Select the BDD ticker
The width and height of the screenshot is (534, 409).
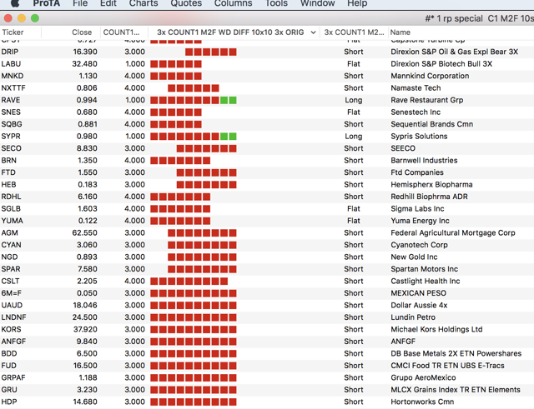(9, 353)
